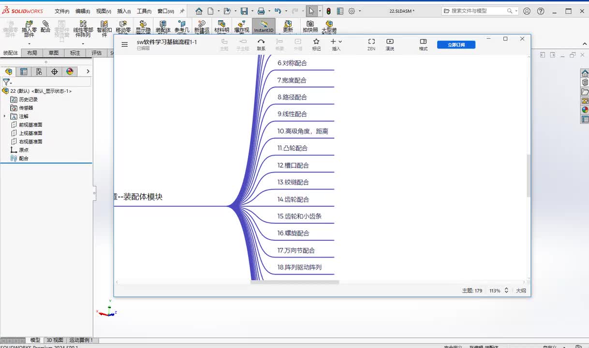
Task: Click the search files and models field
Action: point(478,11)
